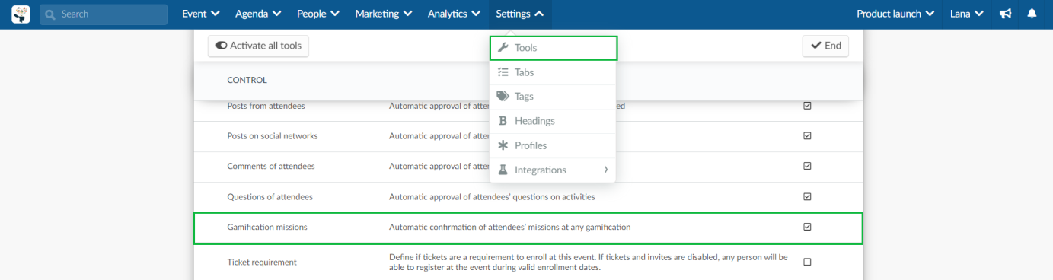Open the notifications bell icon
This screenshot has width=1053, height=280.
[1032, 14]
